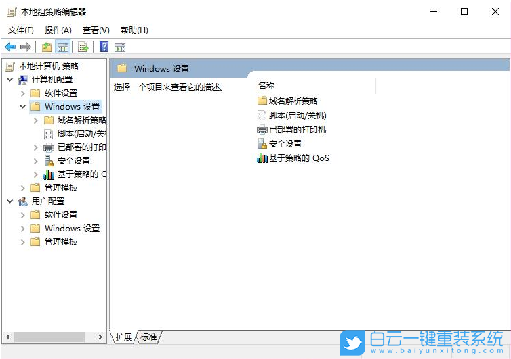The width and height of the screenshot is (511, 359).
Task: Click the 计算机配置 computer icon in tree
Action: click(23, 80)
